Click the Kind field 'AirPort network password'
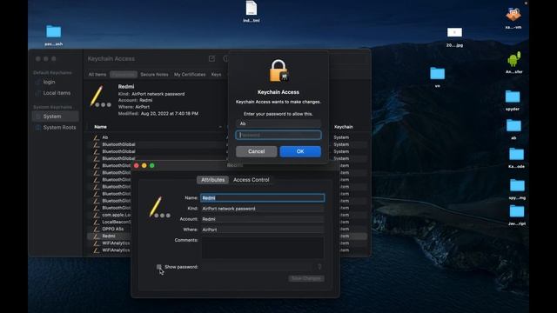557x313 pixels. click(x=263, y=209)
